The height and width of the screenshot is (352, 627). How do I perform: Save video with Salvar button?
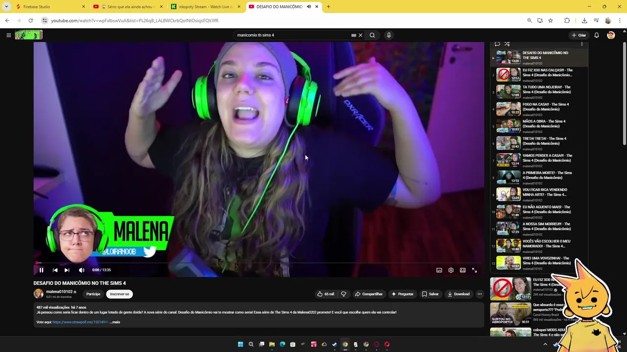431,294
